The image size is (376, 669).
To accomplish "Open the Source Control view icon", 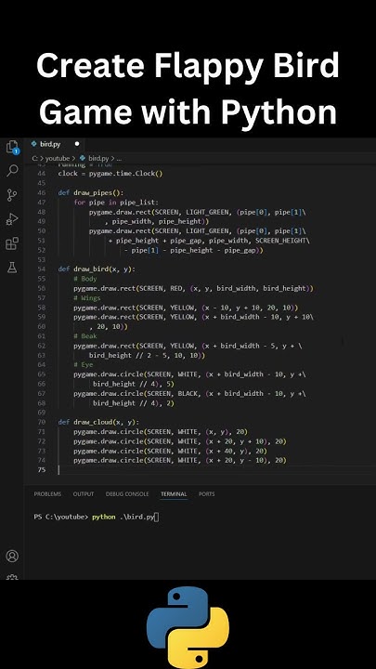I will pos(12,195).
